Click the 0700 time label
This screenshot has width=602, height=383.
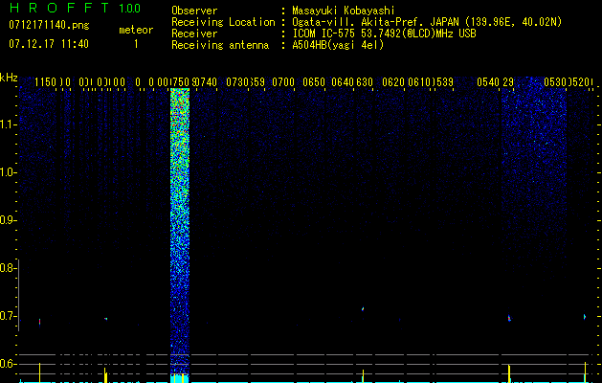coord(283,82)
